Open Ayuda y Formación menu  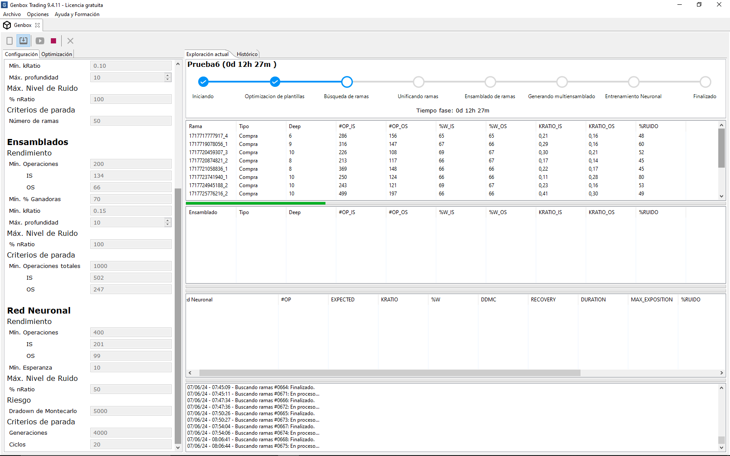77,14
